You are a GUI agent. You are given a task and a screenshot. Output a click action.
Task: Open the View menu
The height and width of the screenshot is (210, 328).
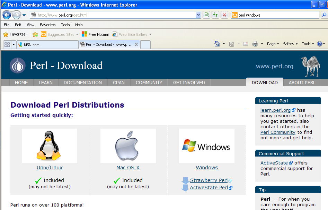[x=30, y=25]
